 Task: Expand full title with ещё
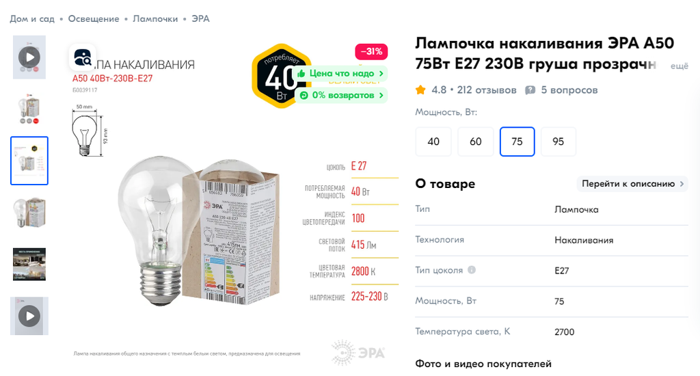click(x=679, y=66)
